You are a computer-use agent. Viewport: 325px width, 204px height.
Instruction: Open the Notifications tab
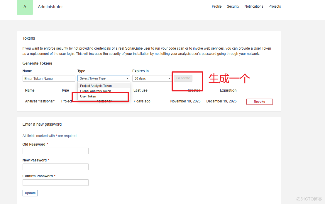pyautogui.click(x=254, y=6)
